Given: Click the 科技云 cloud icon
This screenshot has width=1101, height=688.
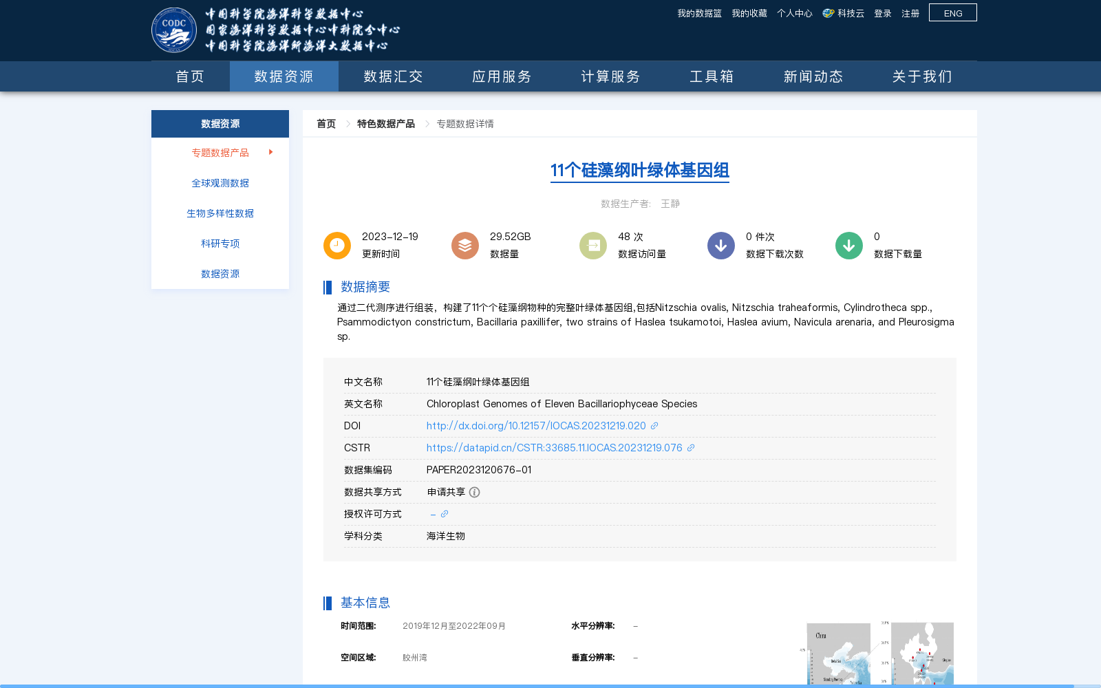Looking at the screenshot, I should tap(829, 13).
